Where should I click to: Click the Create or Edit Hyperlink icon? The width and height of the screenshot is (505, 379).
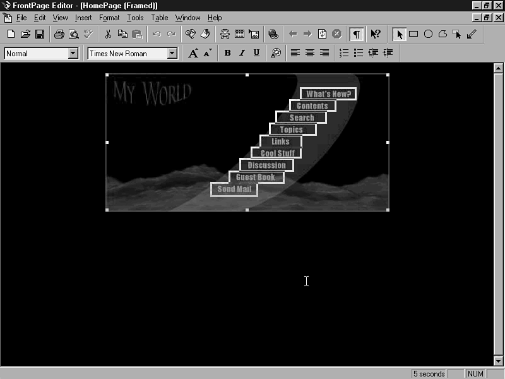coord(273,34)
